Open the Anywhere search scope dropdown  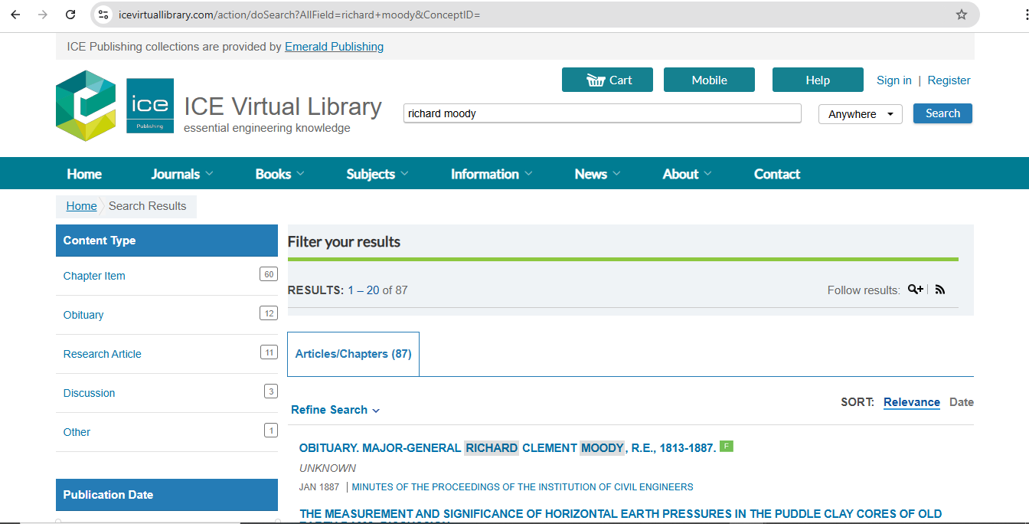861,114
